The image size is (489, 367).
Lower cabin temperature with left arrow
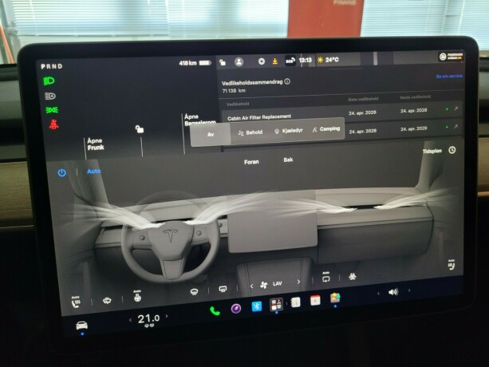pyautogui.click(x=130, y=320)
